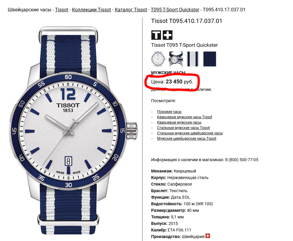The height and width of the screenshot is (241, 293).
Task: Open Стальные мужские швейцарские часы link
Action: (190, 133)
